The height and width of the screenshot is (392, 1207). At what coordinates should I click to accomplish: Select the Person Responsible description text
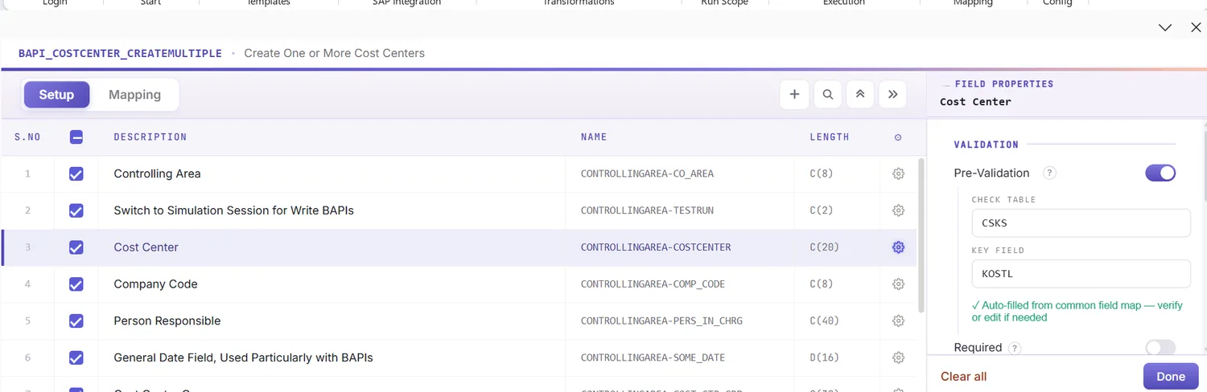coord(167,321)
